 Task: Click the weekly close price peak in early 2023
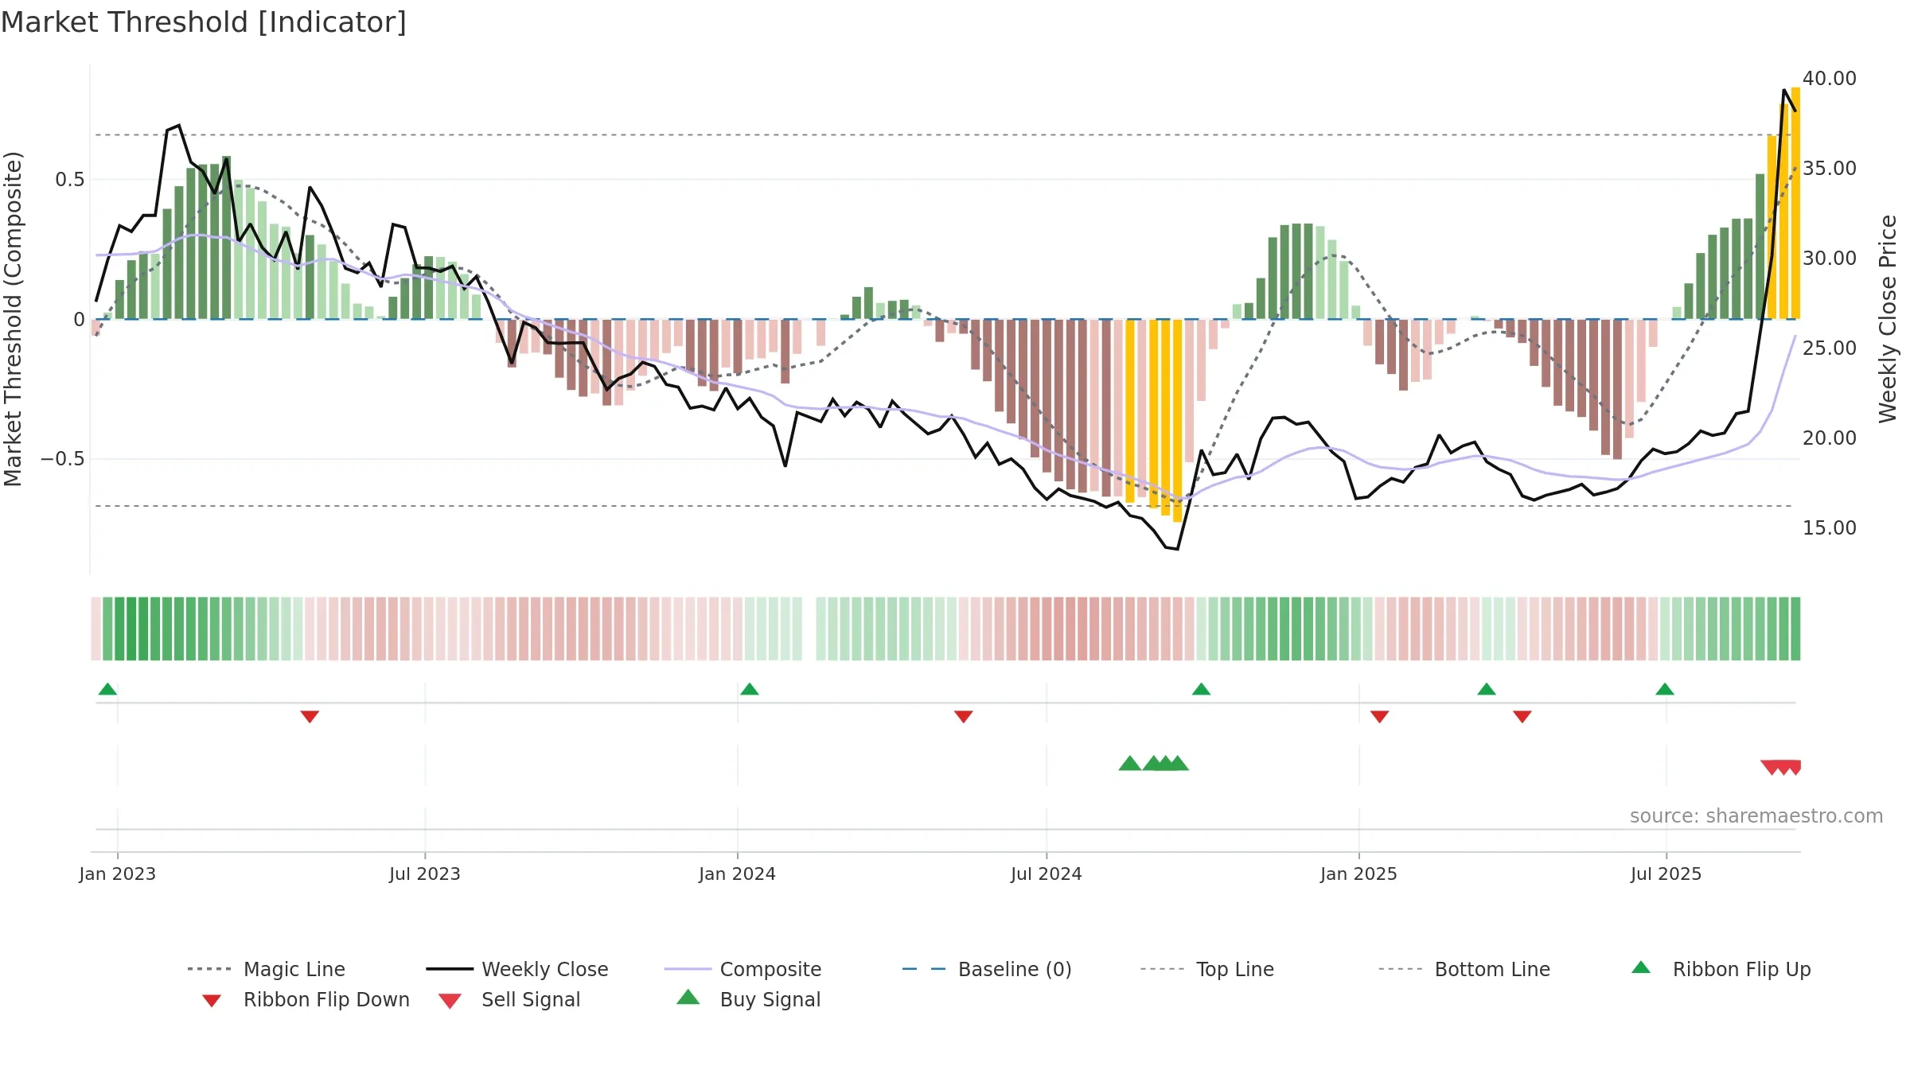tap(179, 125)
